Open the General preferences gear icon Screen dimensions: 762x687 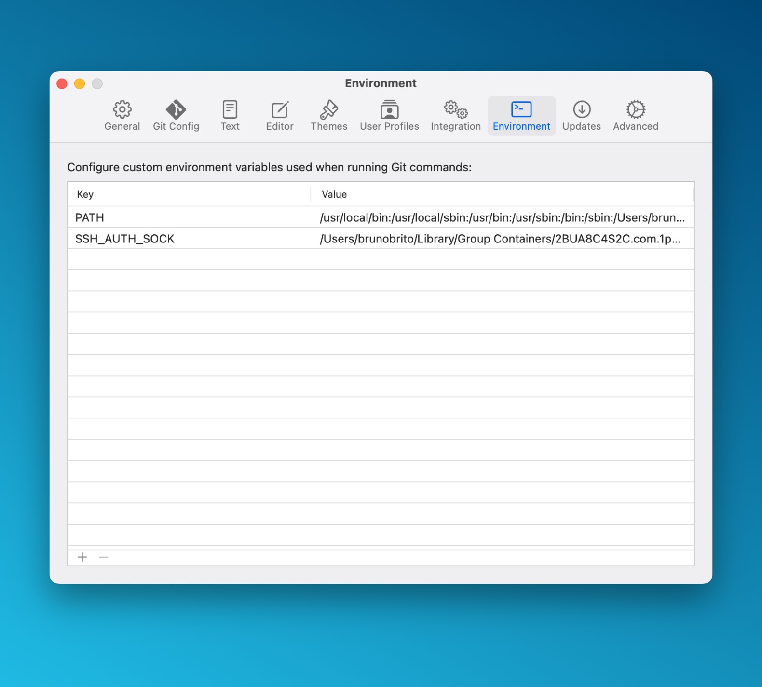coord(122,116)
